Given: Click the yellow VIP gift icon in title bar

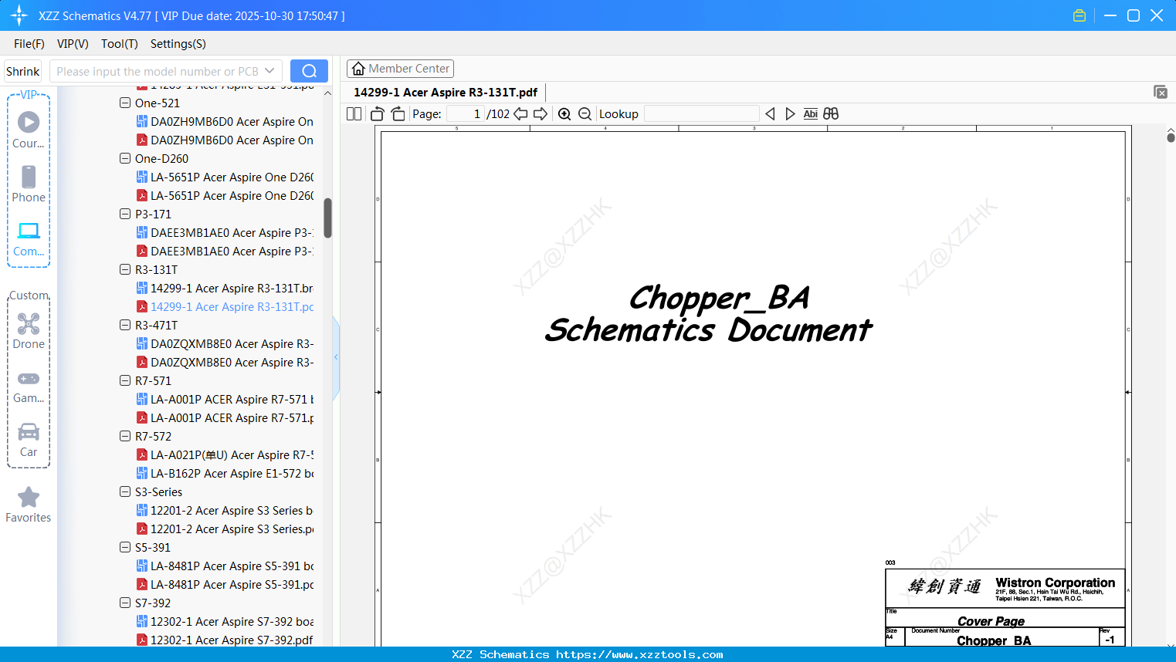Looking at the screenshot, I should coord(1079,15).
